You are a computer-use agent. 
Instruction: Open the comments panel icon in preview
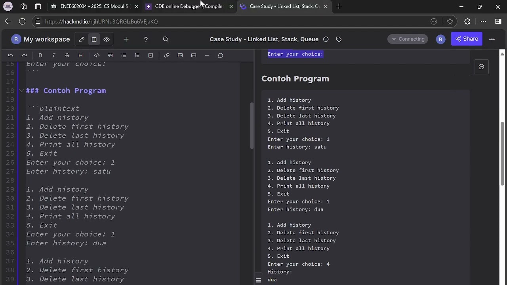[x=481, y=67]
